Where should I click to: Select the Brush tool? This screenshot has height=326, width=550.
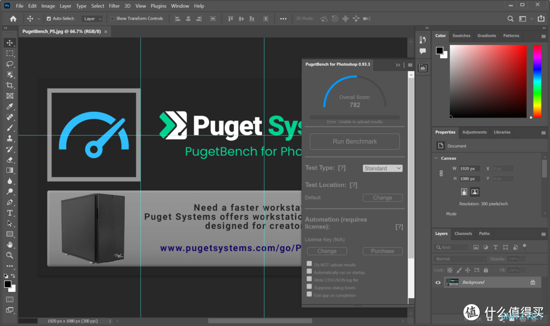pos(10,128)
